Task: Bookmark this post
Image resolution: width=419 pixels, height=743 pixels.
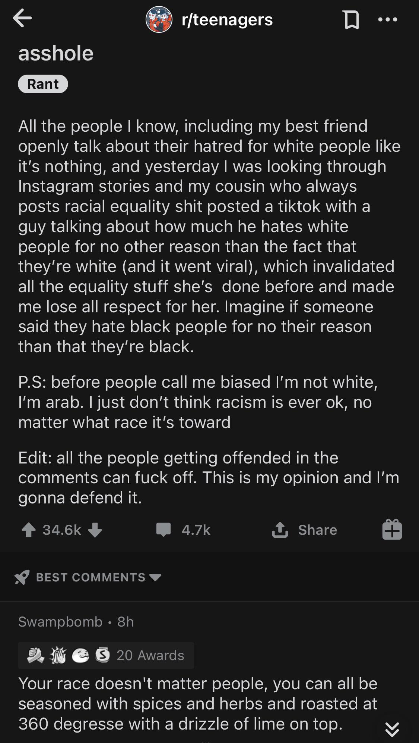Action: [x=351, y=20]
